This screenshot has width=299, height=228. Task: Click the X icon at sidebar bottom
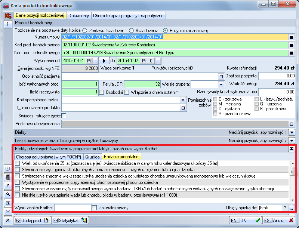point(8,221)
